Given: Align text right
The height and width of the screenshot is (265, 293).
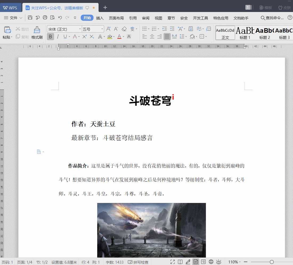Looking at the screenshot, I should coord(159,37).
